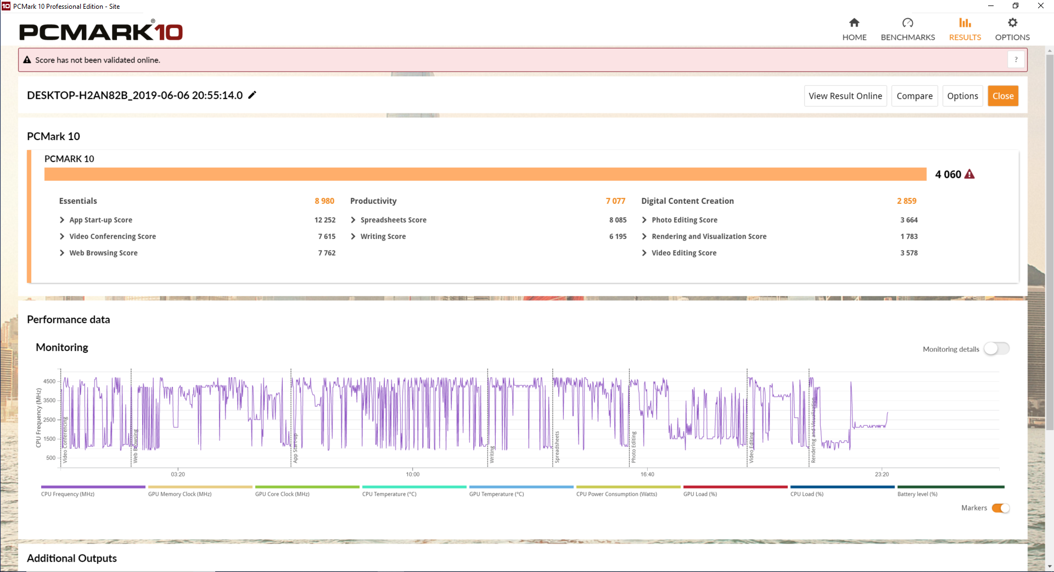Viewport: 1054px width, 572px height.
Task: Click the warning triangle in validation banner
Action: tap(27, 60)
